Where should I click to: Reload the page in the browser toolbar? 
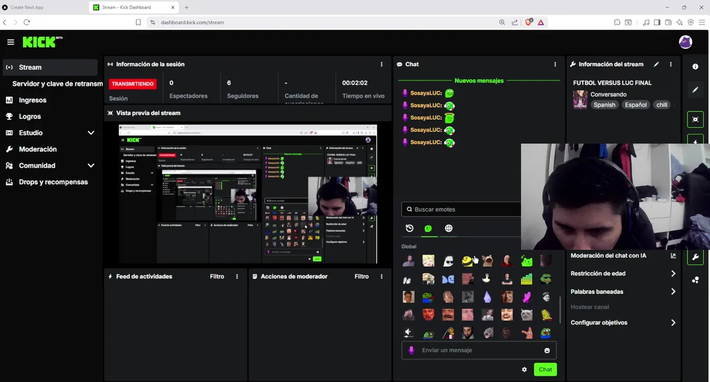pos(27,22)
